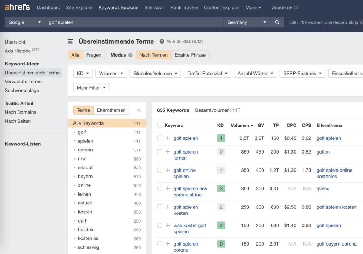This screenshot has height=254, width=363.
Task: Open the KD filter dropdown
Action: click(x=83, y=73)
